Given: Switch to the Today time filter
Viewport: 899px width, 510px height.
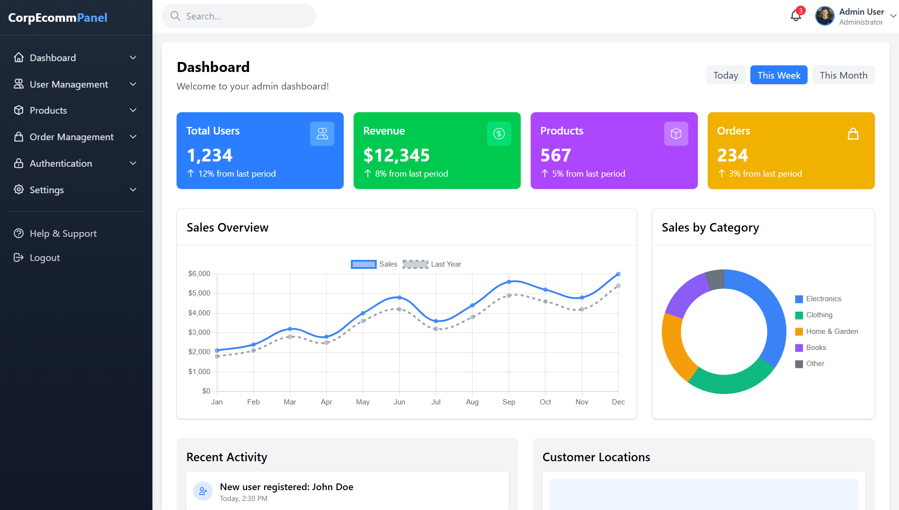Looking at the screenshot, I should click(x=725, y=75).
